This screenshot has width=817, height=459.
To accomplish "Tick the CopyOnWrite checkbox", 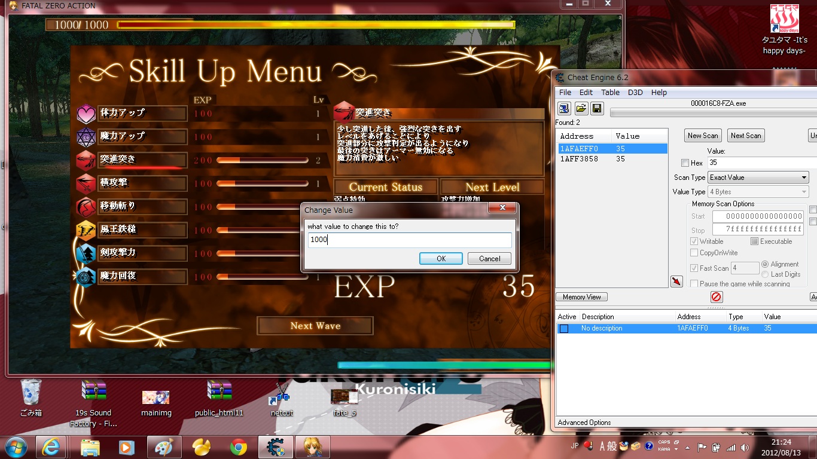I will (x=694, y=253).
